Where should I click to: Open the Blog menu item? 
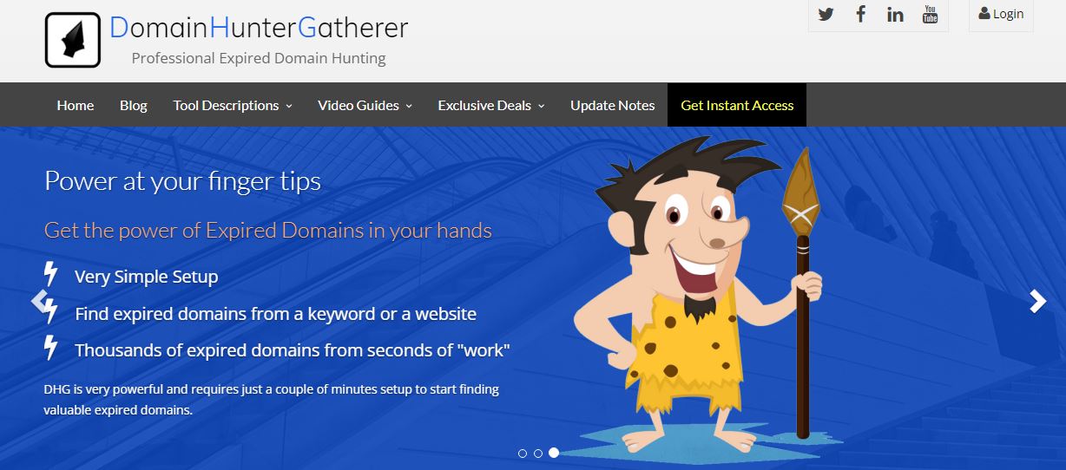[134, 105]
